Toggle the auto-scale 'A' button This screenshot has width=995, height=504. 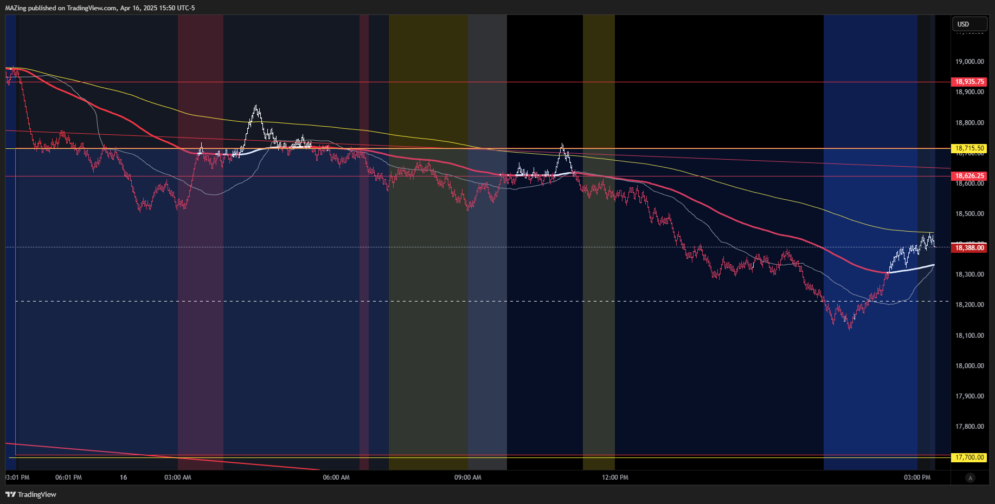[970, 477]
